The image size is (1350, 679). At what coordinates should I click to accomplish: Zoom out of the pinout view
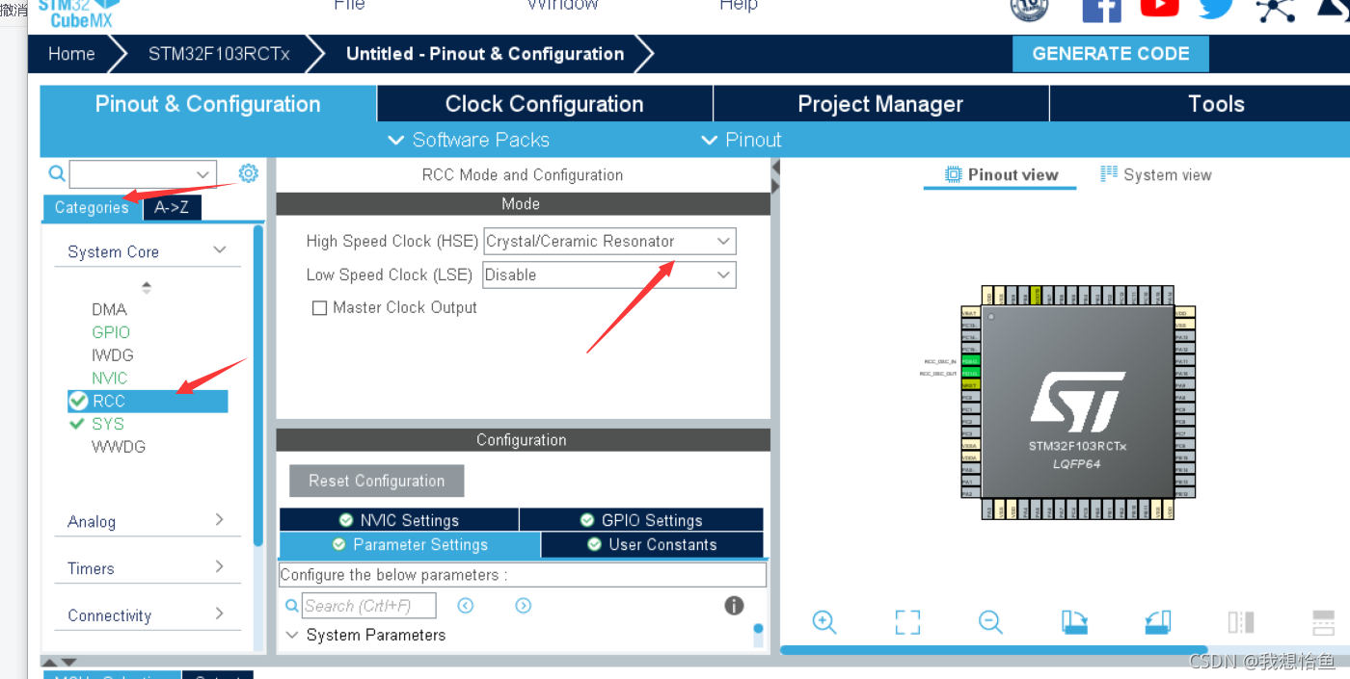coord(991,621)
